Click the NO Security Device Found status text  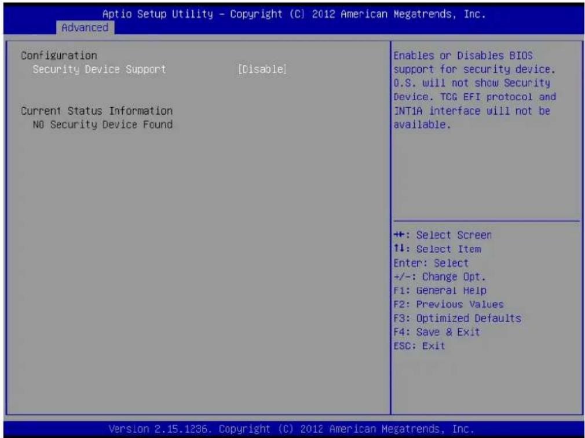point(103,124)
